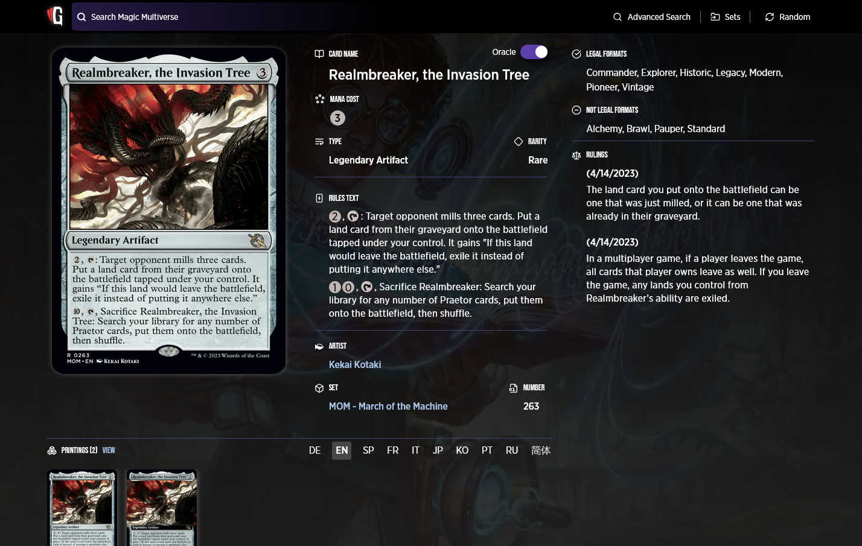862x546 pixels.
Task: Select the 简体 language tab
Action: tap(541, 450)
